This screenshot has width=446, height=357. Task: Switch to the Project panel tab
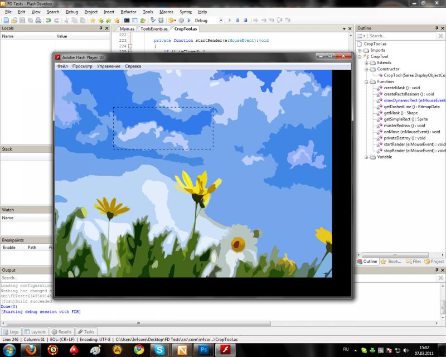tap(434, 262)
